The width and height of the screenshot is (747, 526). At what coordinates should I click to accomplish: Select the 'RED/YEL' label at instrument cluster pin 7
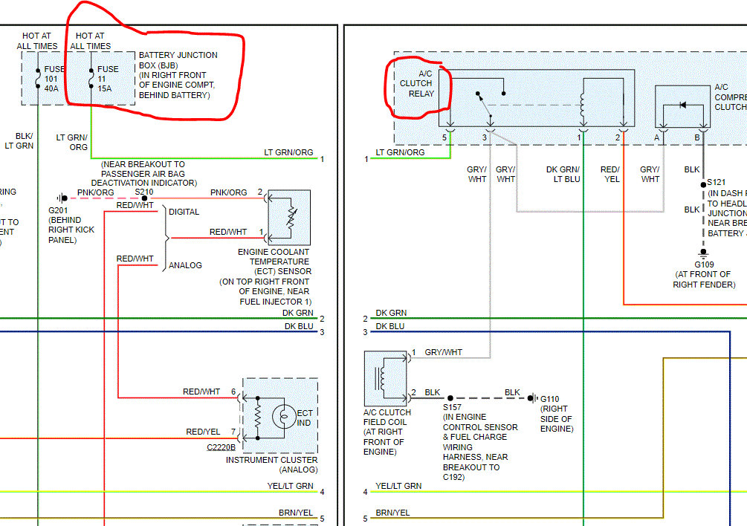(x=203, y=432)
